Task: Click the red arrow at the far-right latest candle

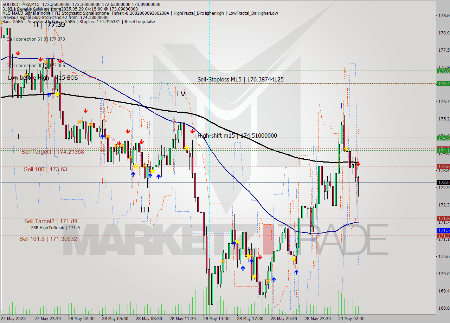Action: 358,164
